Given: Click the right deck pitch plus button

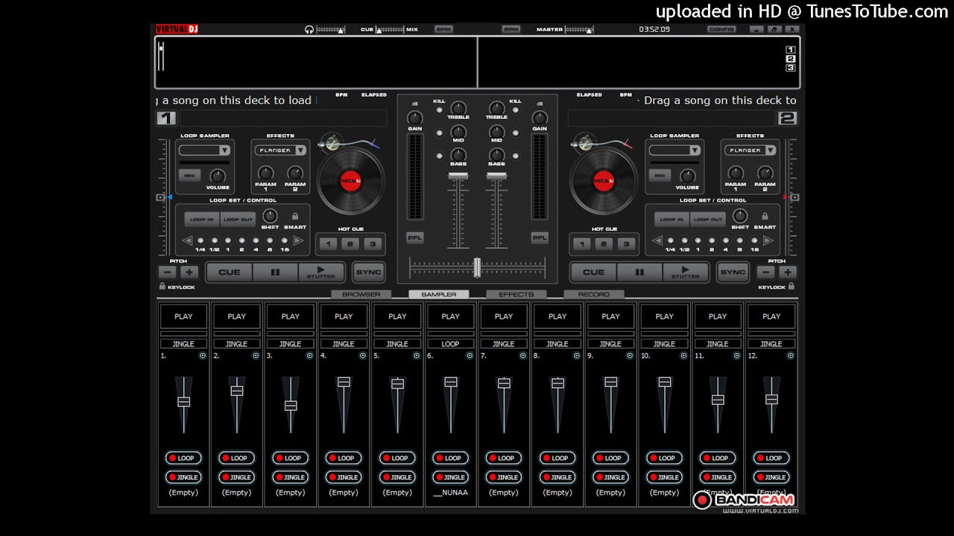Looking at the screenshot, I should pyautogui.click(x=788, y=272).
